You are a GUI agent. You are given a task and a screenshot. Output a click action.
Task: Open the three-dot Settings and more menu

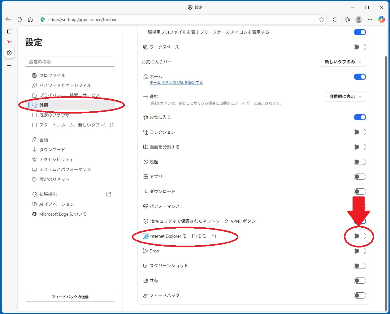[x=370, y=19]
